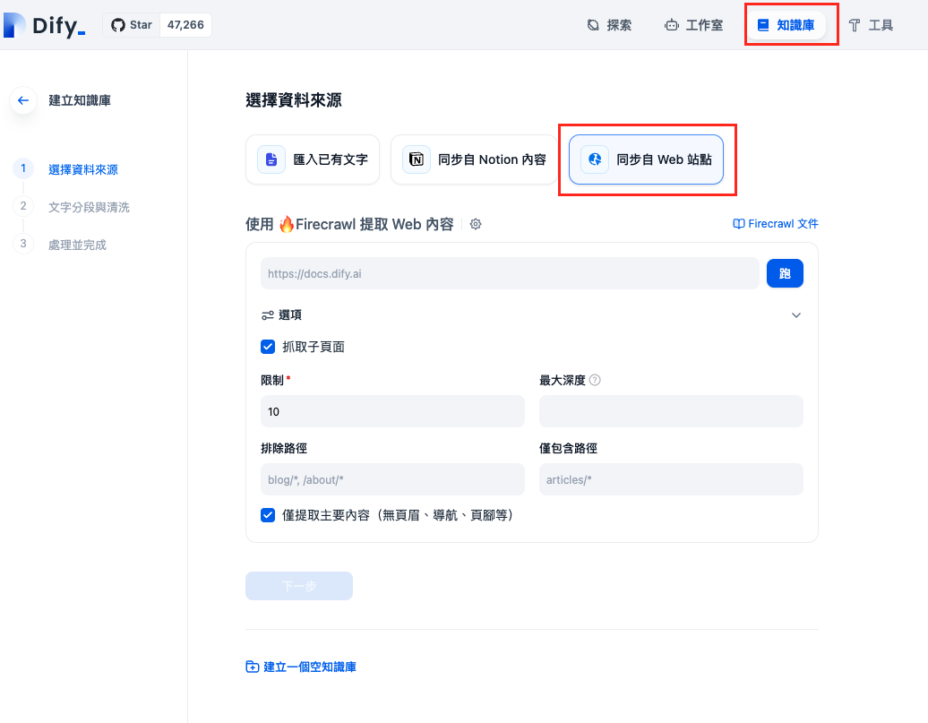Click the document icon on 匯入已有文字 card
928x723 pixels.
pos(271,159)
